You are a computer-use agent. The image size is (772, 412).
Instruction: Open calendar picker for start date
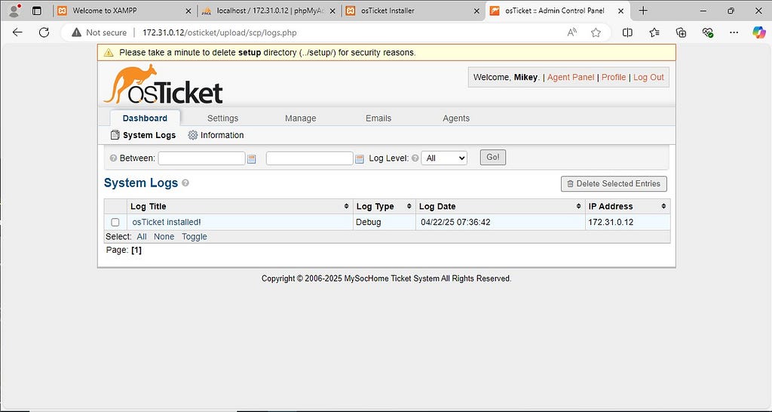point(252,158)
